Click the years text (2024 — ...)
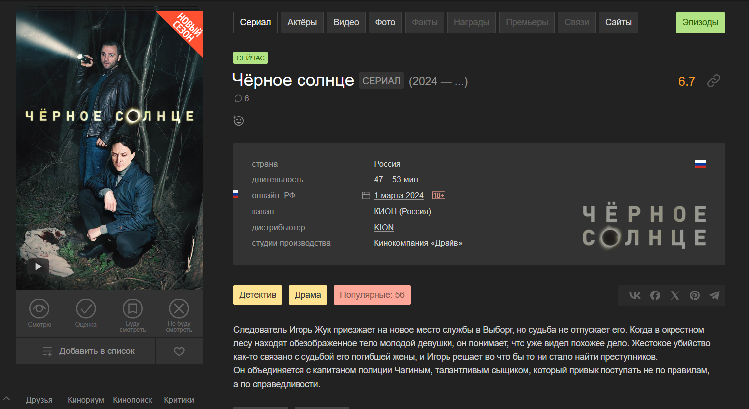Screen dimensions: 749x409 (x=438, y=81)
